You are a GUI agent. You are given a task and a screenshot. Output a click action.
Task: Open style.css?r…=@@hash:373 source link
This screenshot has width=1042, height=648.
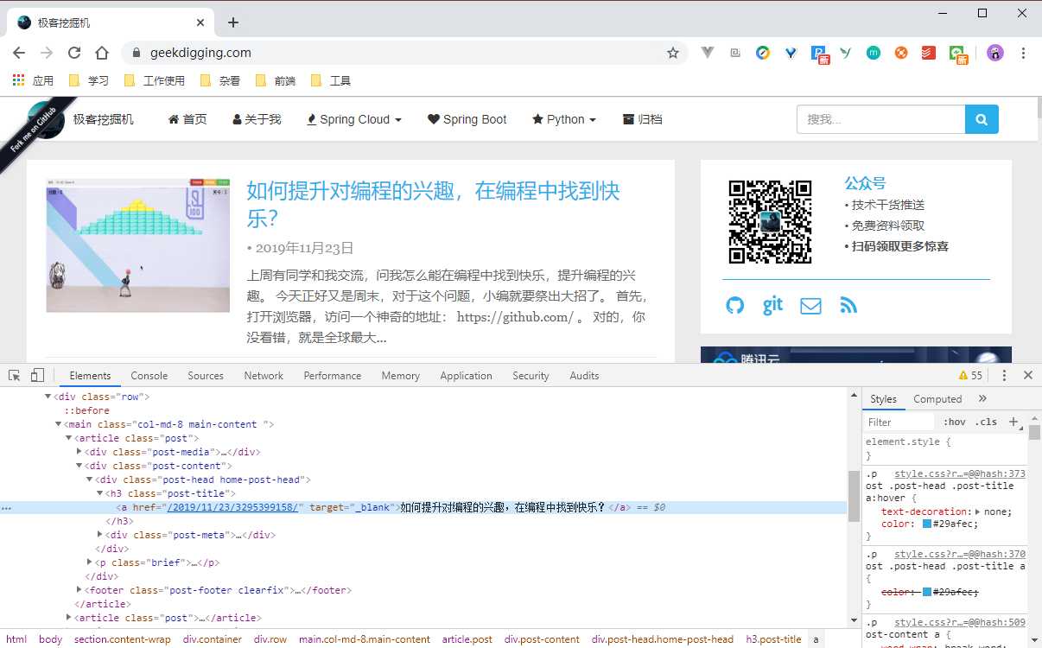pyautogui.click(x=960, y=473)
